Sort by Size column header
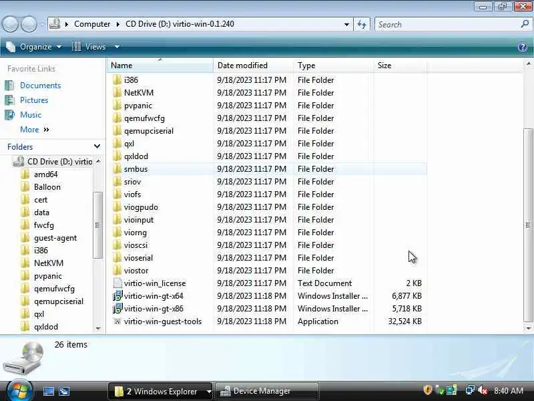 [x=400, y=65]
